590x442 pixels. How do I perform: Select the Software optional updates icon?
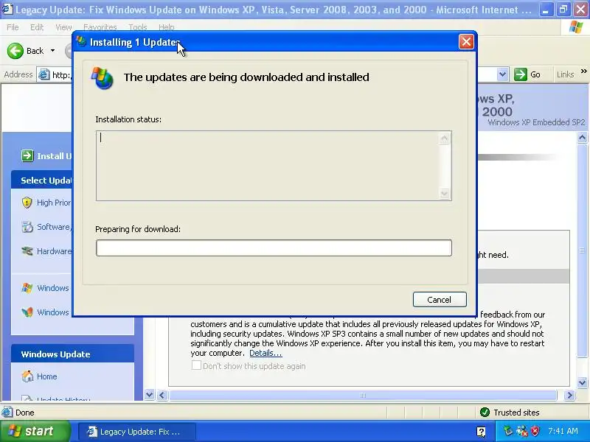point(27,227)
